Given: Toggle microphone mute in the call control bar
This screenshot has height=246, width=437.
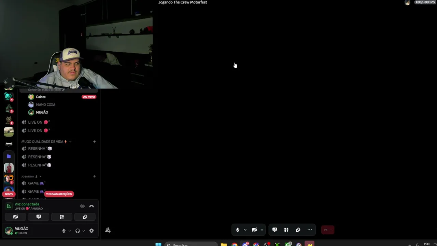Looking at the screenshot, I should [x=238, y=230].
